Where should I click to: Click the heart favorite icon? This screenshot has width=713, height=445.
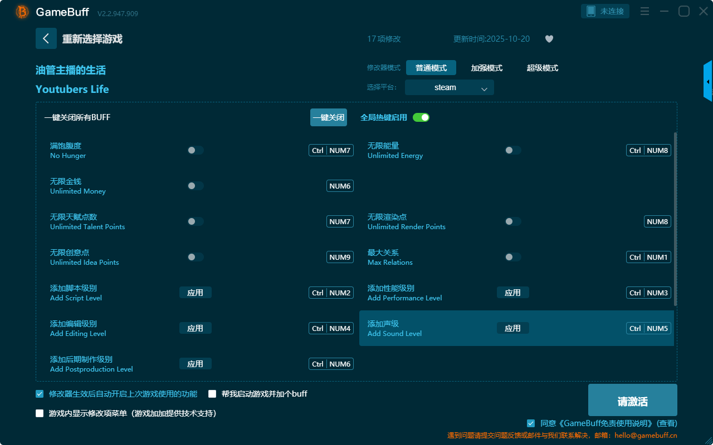pyautogui.click(x=549, y=39)
